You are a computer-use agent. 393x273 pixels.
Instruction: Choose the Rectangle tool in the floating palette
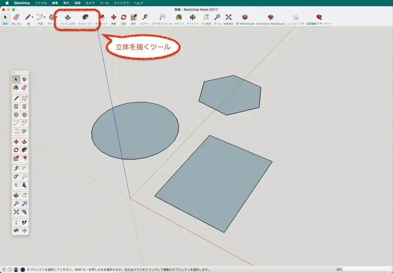pos(16,106)
